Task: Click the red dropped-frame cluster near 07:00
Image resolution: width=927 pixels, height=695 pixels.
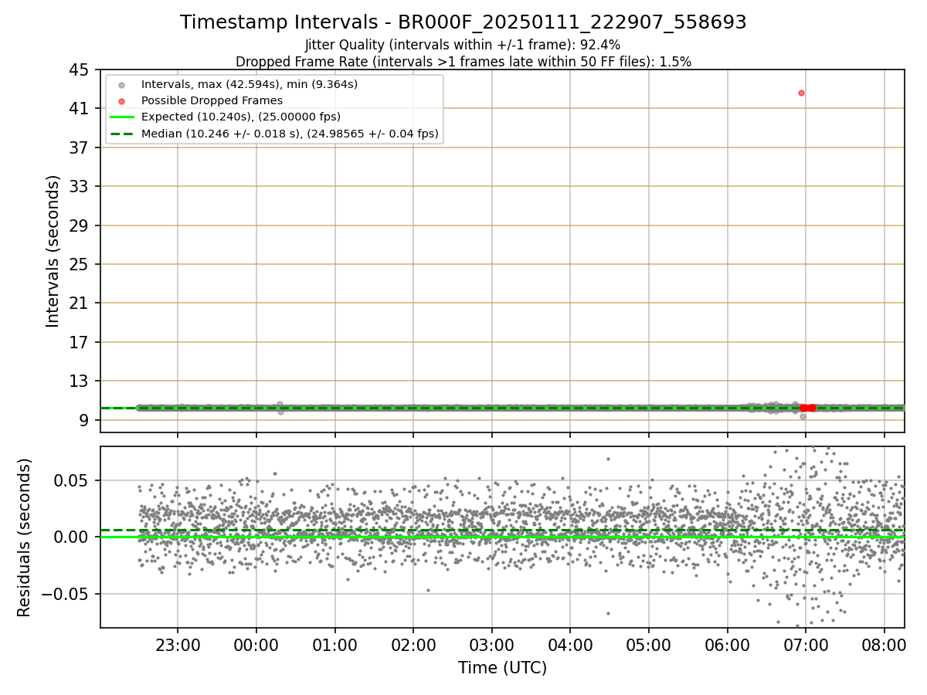Action: pyautogui.click(x=808, y=408)
